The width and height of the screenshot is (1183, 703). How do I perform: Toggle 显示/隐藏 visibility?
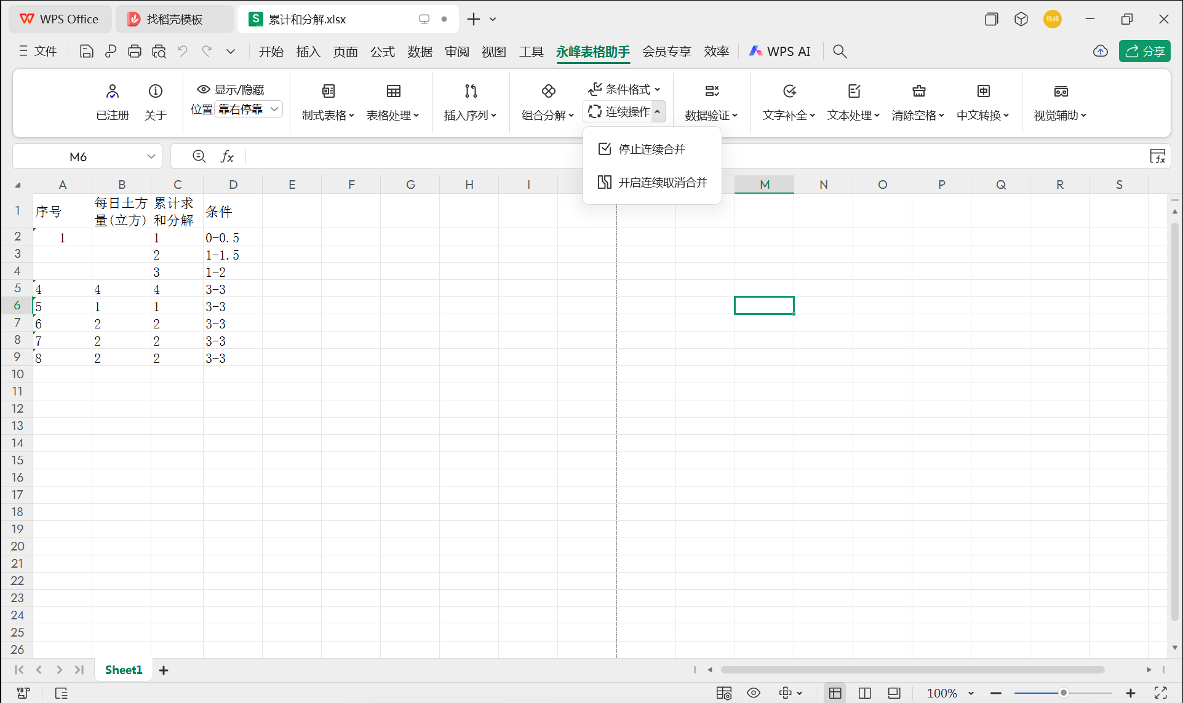coord(234,89)
